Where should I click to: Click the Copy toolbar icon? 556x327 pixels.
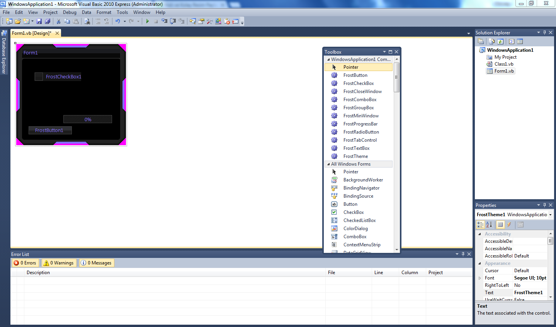67,22
